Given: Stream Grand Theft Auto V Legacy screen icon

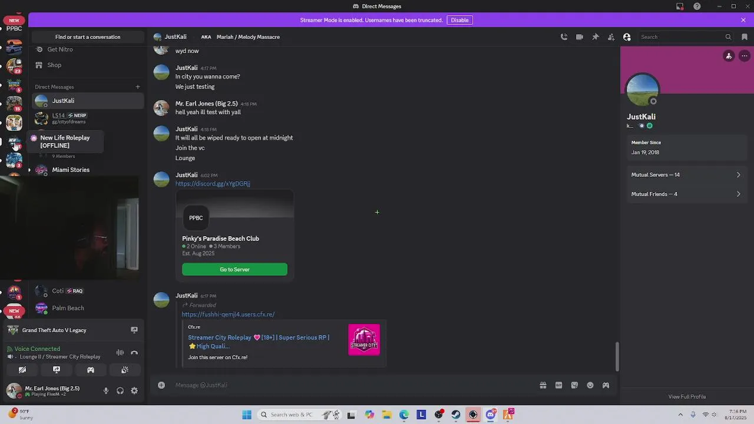Looking at the screenshot, I should 134,330.
